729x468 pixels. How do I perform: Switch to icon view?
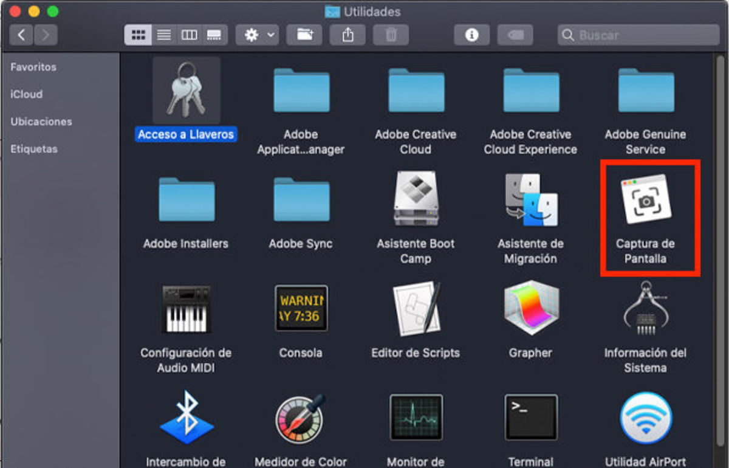pos(138,35)
